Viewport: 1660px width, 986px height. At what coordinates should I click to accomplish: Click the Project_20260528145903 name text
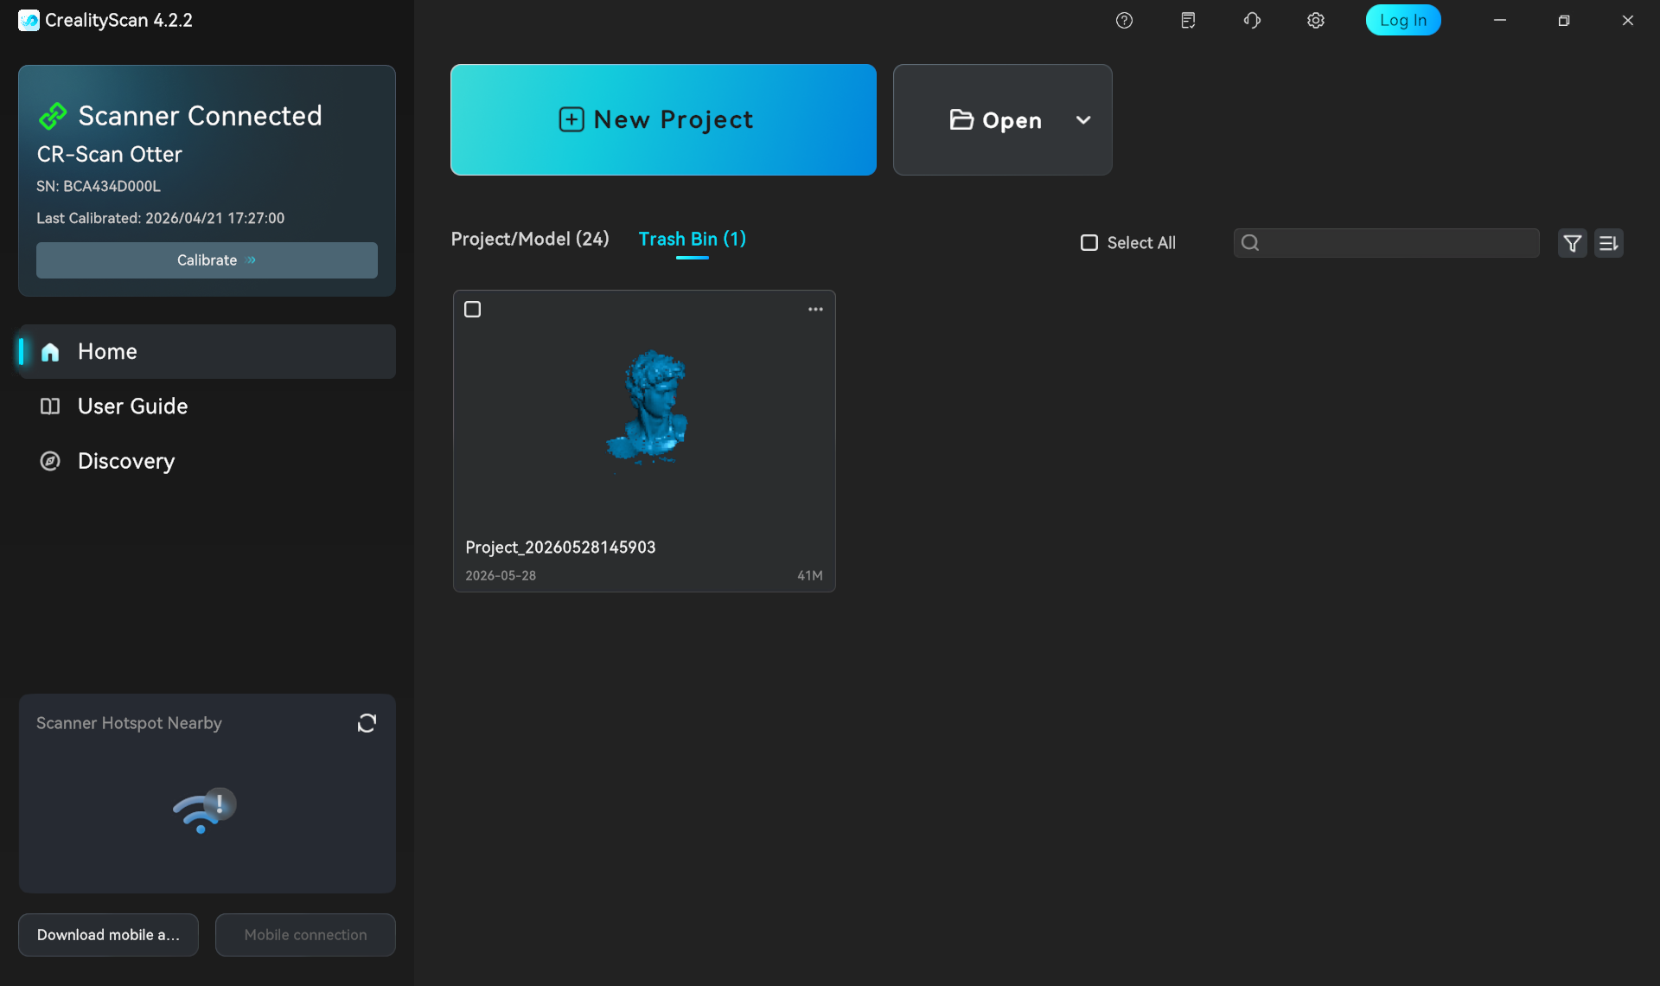(x=560, y=547)
